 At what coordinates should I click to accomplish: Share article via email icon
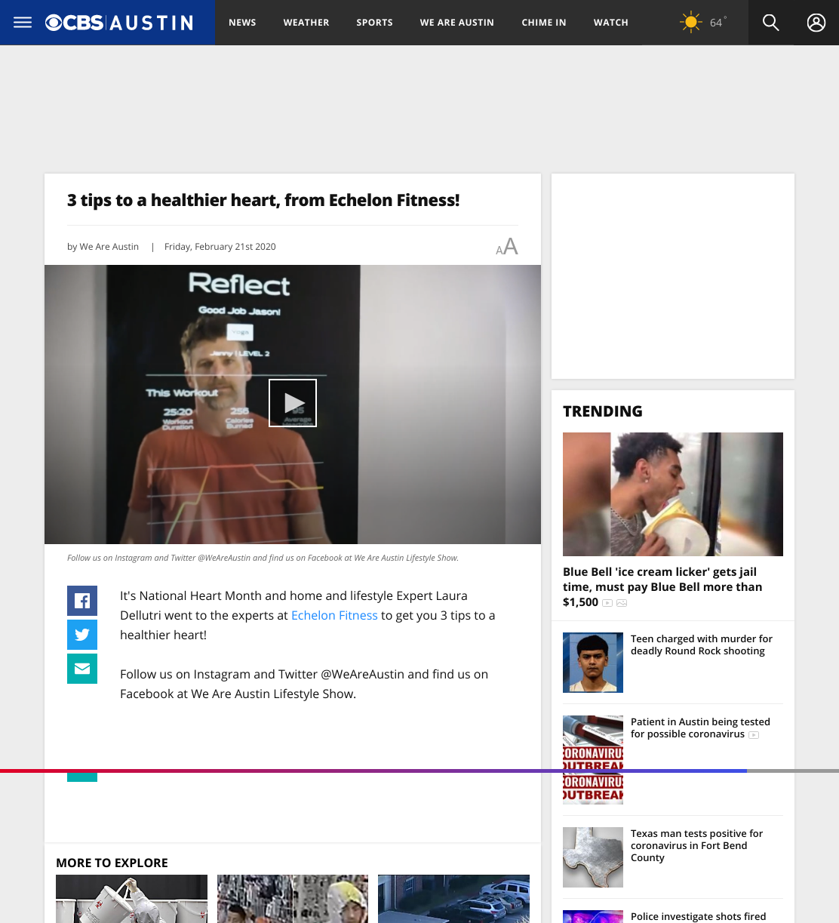click(x=82, y=669)
